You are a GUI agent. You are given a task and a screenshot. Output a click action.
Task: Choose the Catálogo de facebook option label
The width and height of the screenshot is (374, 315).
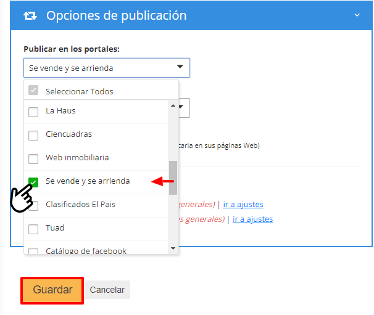(86, 251)
